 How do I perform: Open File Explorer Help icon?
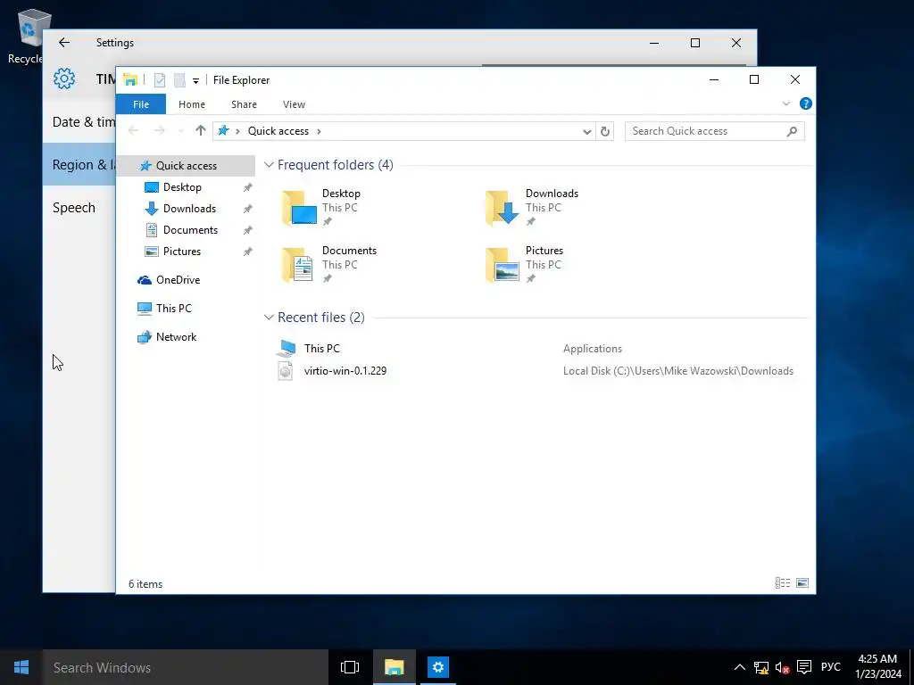click(806, 103)
